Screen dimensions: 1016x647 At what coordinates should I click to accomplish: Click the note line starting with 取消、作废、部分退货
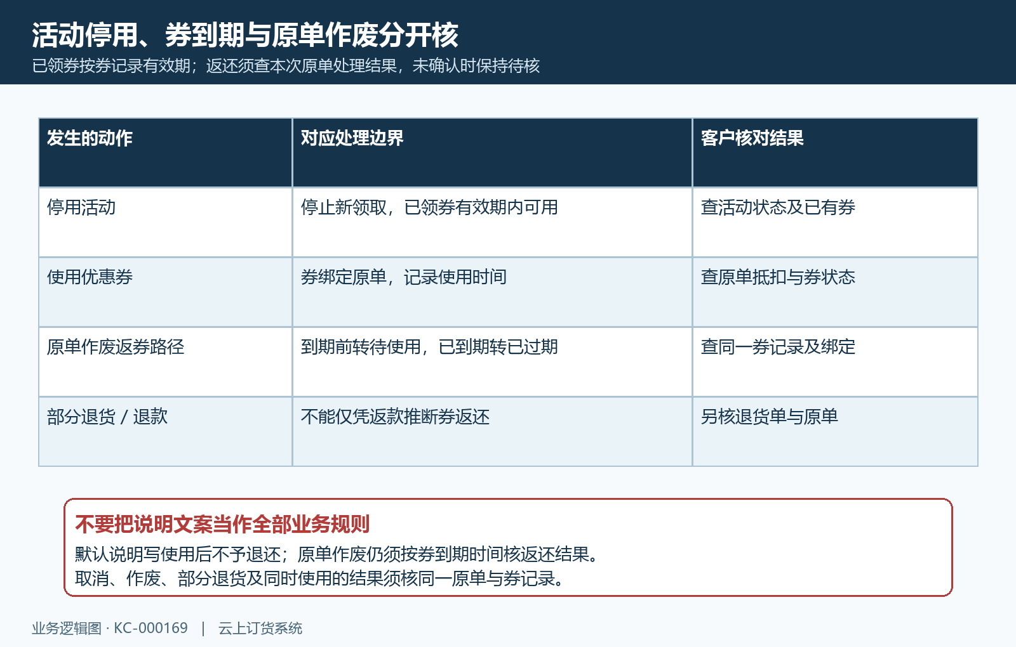(x=321, y=578)
